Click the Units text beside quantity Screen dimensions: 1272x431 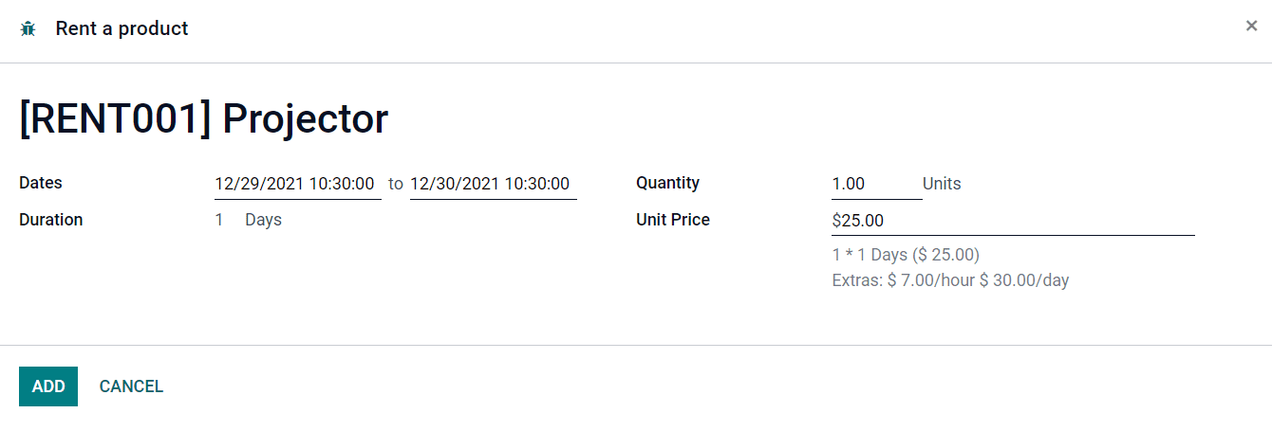coord(942,184)
